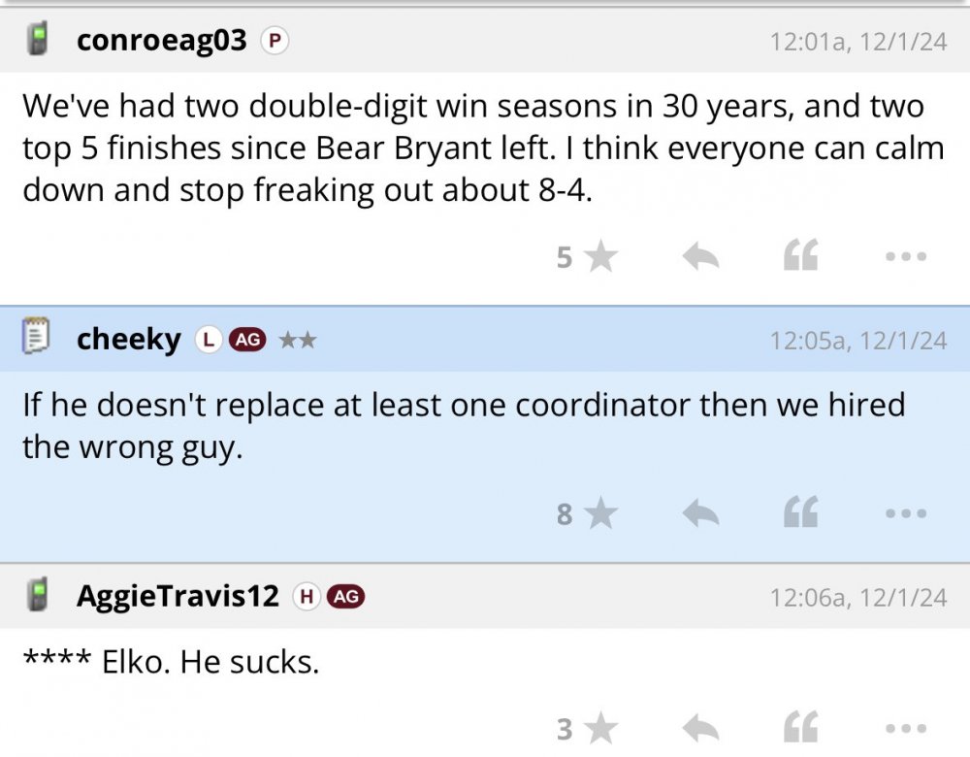
Task: Reply to conroeag03's post
Action: click(x=700, y=257)
